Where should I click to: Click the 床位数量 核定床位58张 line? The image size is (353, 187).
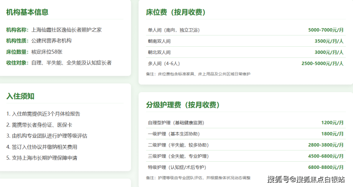34,52
